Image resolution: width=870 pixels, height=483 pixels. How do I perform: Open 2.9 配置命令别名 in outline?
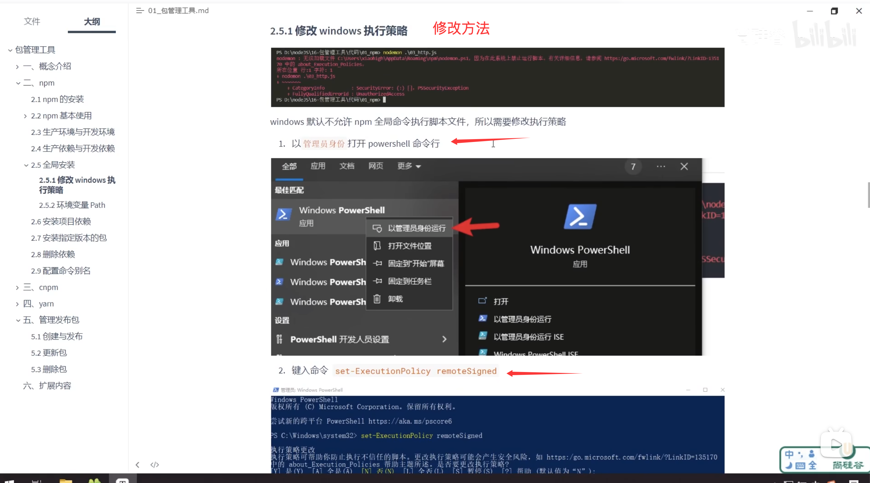(61, 271)
